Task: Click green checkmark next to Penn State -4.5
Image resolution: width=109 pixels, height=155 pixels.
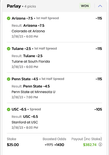Action: point(8,79)
